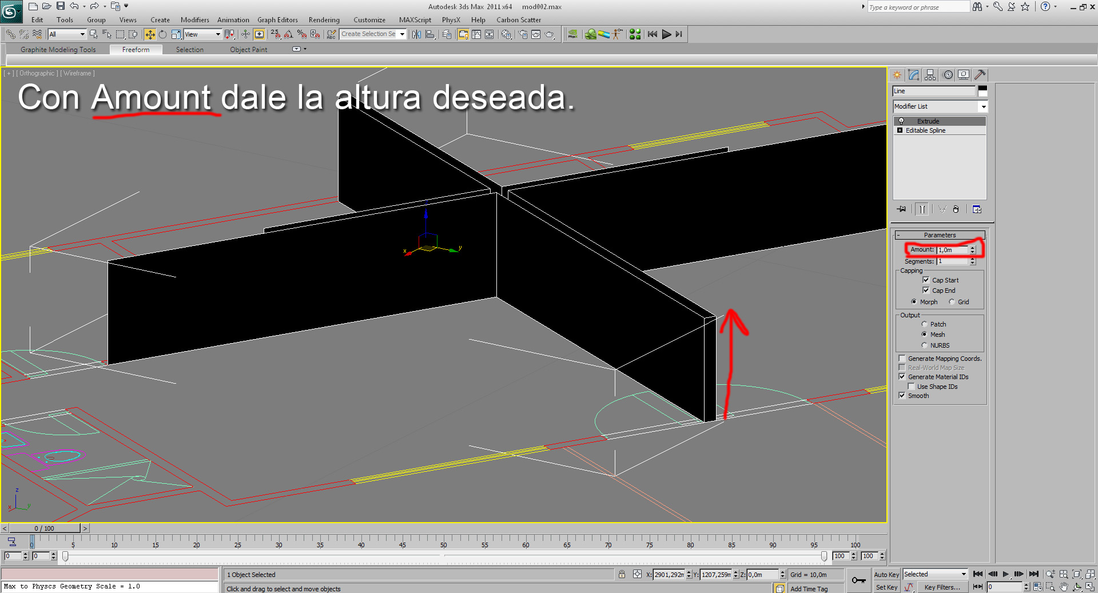This screenshot has width=1098, height=593.
Task: Click the Zoom Extents Selected icon
Action: [x=1077, y=574]
